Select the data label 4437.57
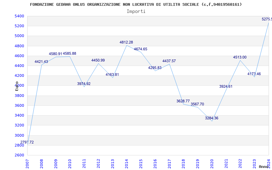This screenshot has width=272, height=170. pos(169,61)
